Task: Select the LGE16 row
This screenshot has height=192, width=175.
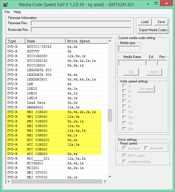Action: pos(57,98)
